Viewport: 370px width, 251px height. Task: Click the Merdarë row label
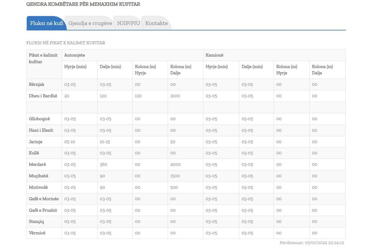click(37, 164)
